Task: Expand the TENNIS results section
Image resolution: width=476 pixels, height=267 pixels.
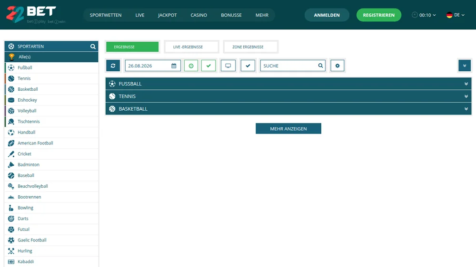Action: pos(288,96)
